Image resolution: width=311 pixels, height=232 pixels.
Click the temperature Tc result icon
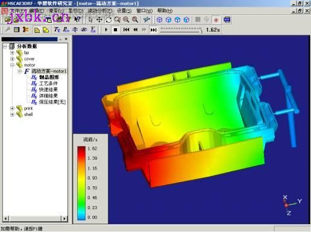(57, 30)
